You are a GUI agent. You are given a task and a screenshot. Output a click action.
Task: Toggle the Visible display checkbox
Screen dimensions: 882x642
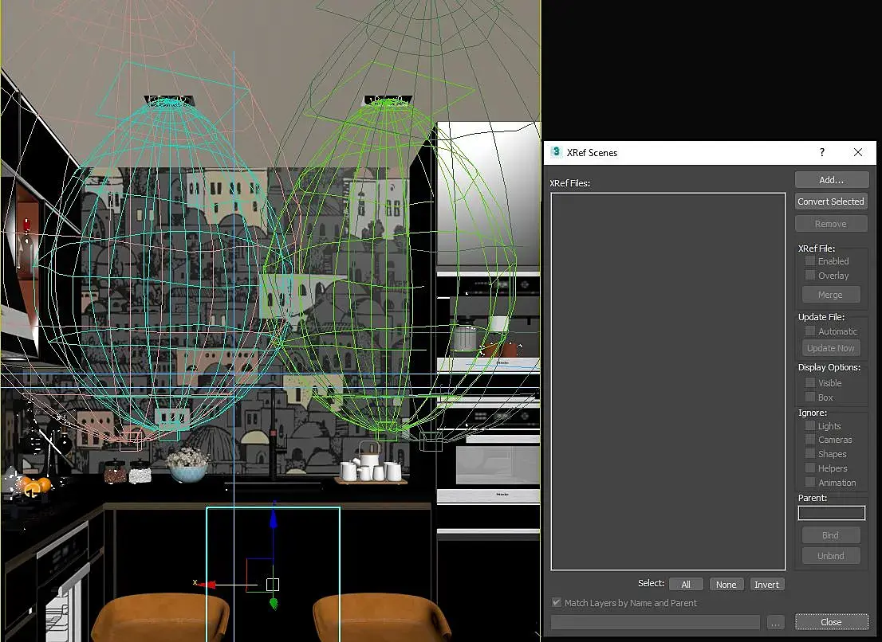pos(810,382)
